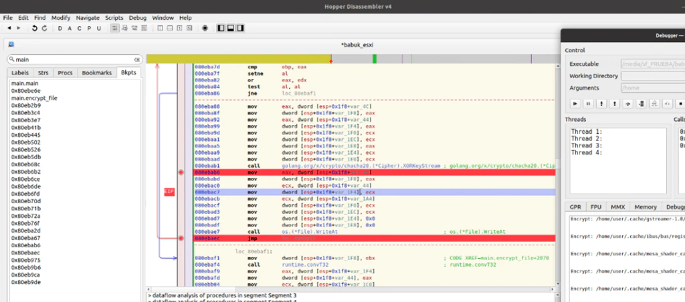Screen dimensions: 685x302
Task: Mark as ASCII with the A button
Action: (x=70, y=28)
